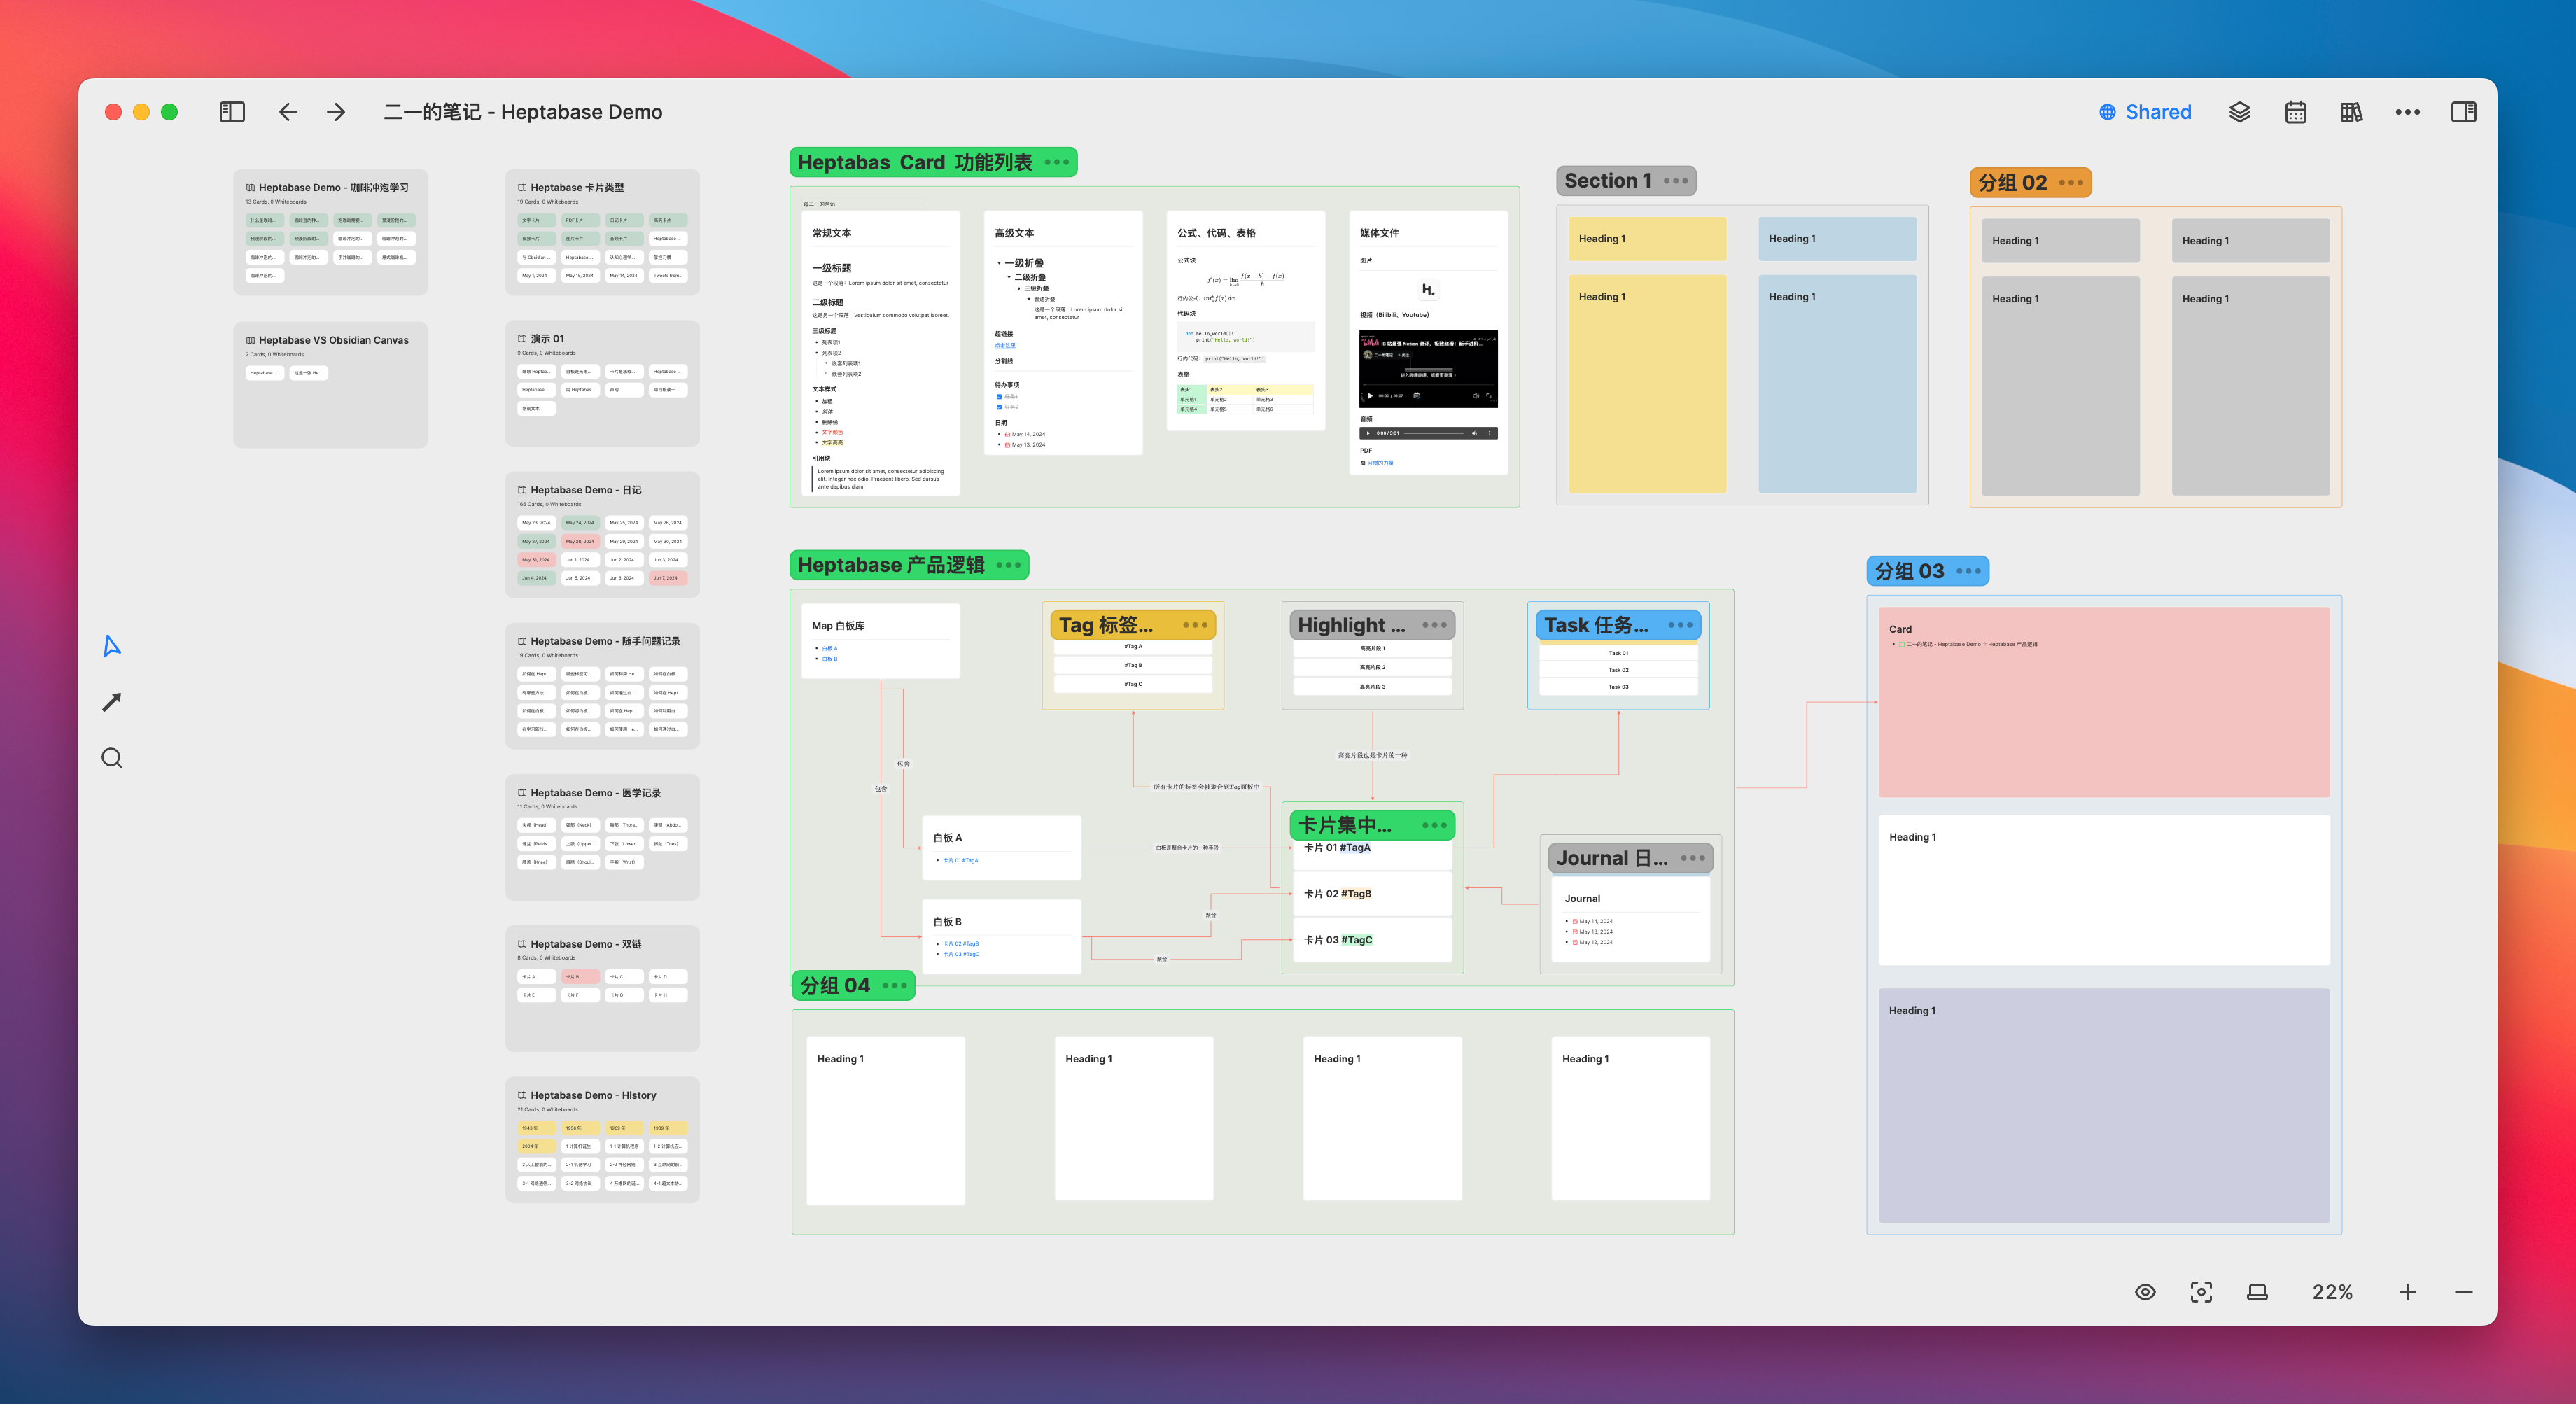Viewport: 2576px width, 1404px height.
Task: Click the fit-to-screen focus icon
Action: (2201, 1292)
